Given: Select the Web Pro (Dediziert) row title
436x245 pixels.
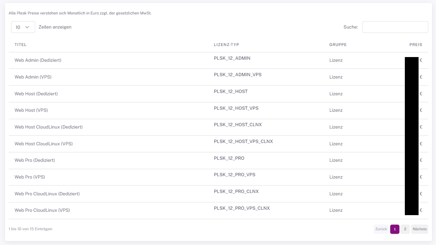Looking at the screenshot, I should (35, 160).
